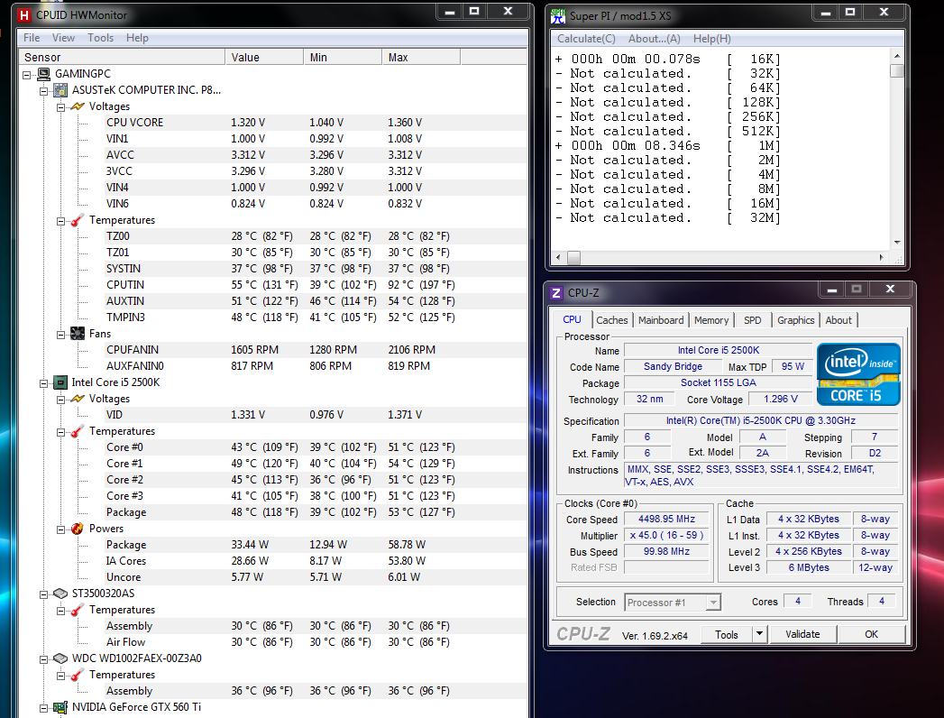Screen dimensions: 944x718
Task: Collapse the Intel Core i5 2500K node
Action: 44,382
